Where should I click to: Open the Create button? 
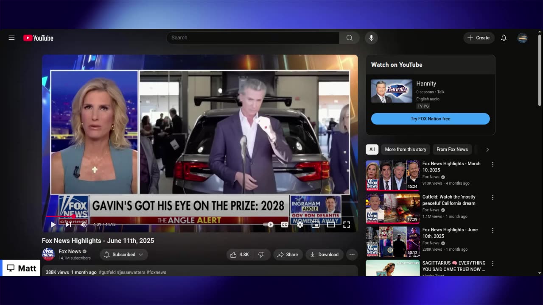(479, 38)
